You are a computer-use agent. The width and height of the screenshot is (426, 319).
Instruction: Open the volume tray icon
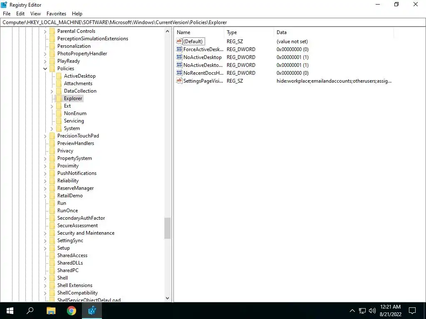pyautogui.click(x=372, y=311)
